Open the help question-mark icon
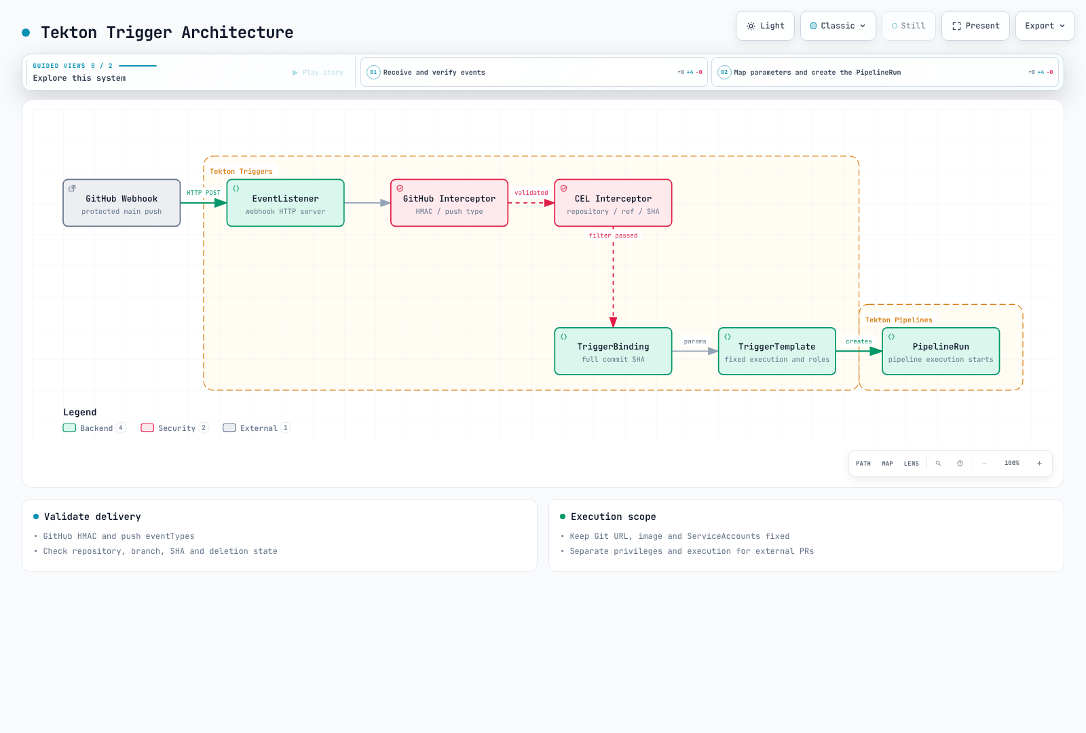This screenshot has height=733, width=1086. [960, 464]
